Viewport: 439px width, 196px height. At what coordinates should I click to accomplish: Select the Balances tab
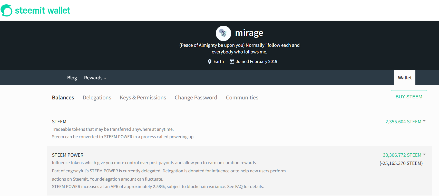point(63,98)
